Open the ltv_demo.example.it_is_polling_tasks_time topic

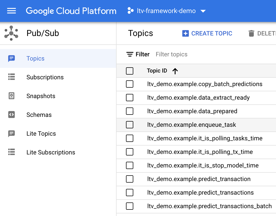point(205,138)
